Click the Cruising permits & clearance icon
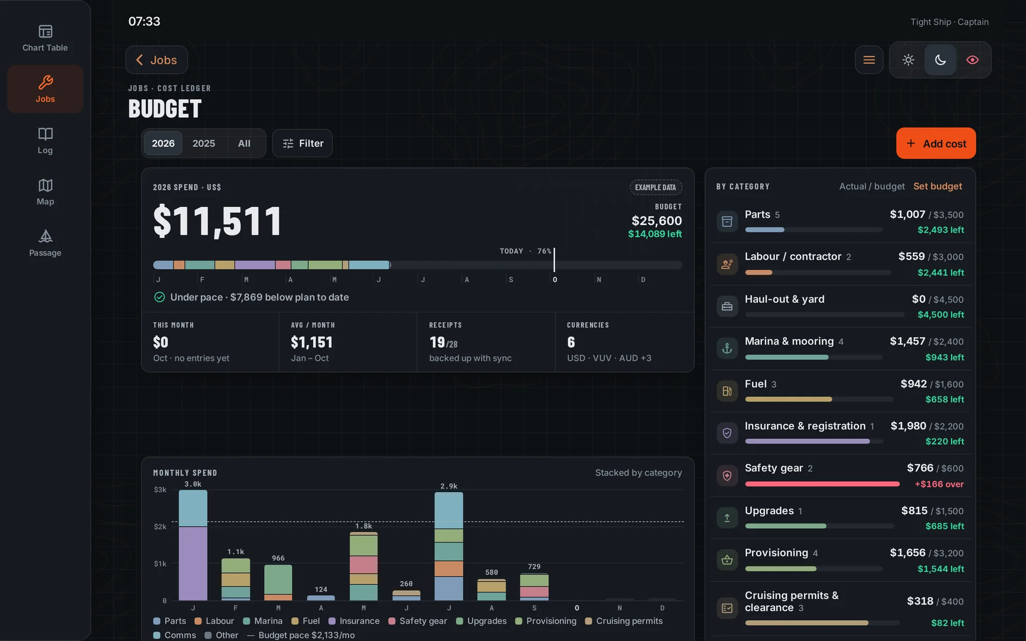Screen dimensions: 1026x641 click(727, 608)
